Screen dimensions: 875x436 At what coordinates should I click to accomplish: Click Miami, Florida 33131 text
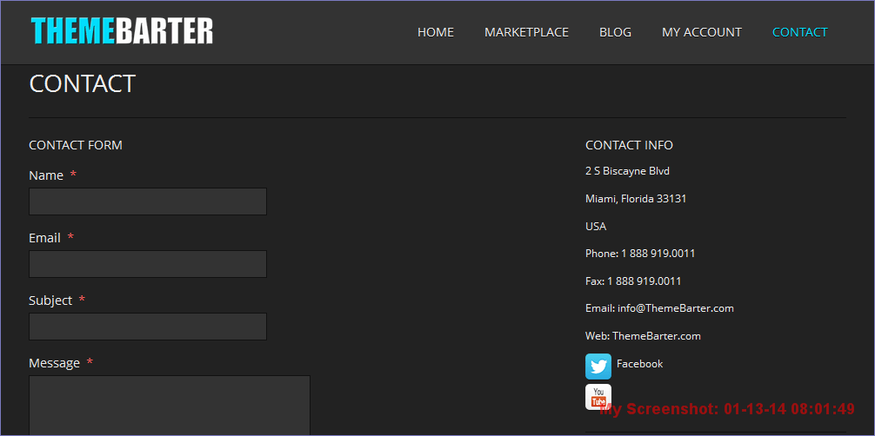point(636,199)
